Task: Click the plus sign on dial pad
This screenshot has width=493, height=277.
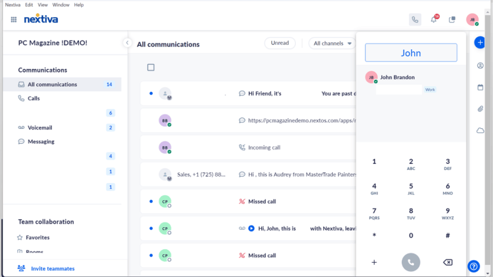Action: pyautogui.click(x=374, y=263)
